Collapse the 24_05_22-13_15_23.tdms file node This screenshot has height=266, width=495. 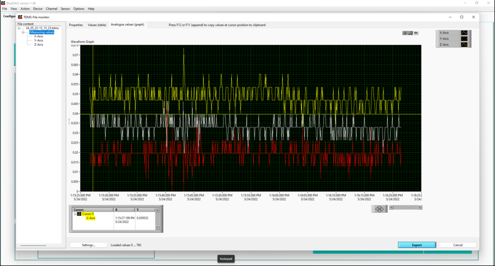[19, 28]
